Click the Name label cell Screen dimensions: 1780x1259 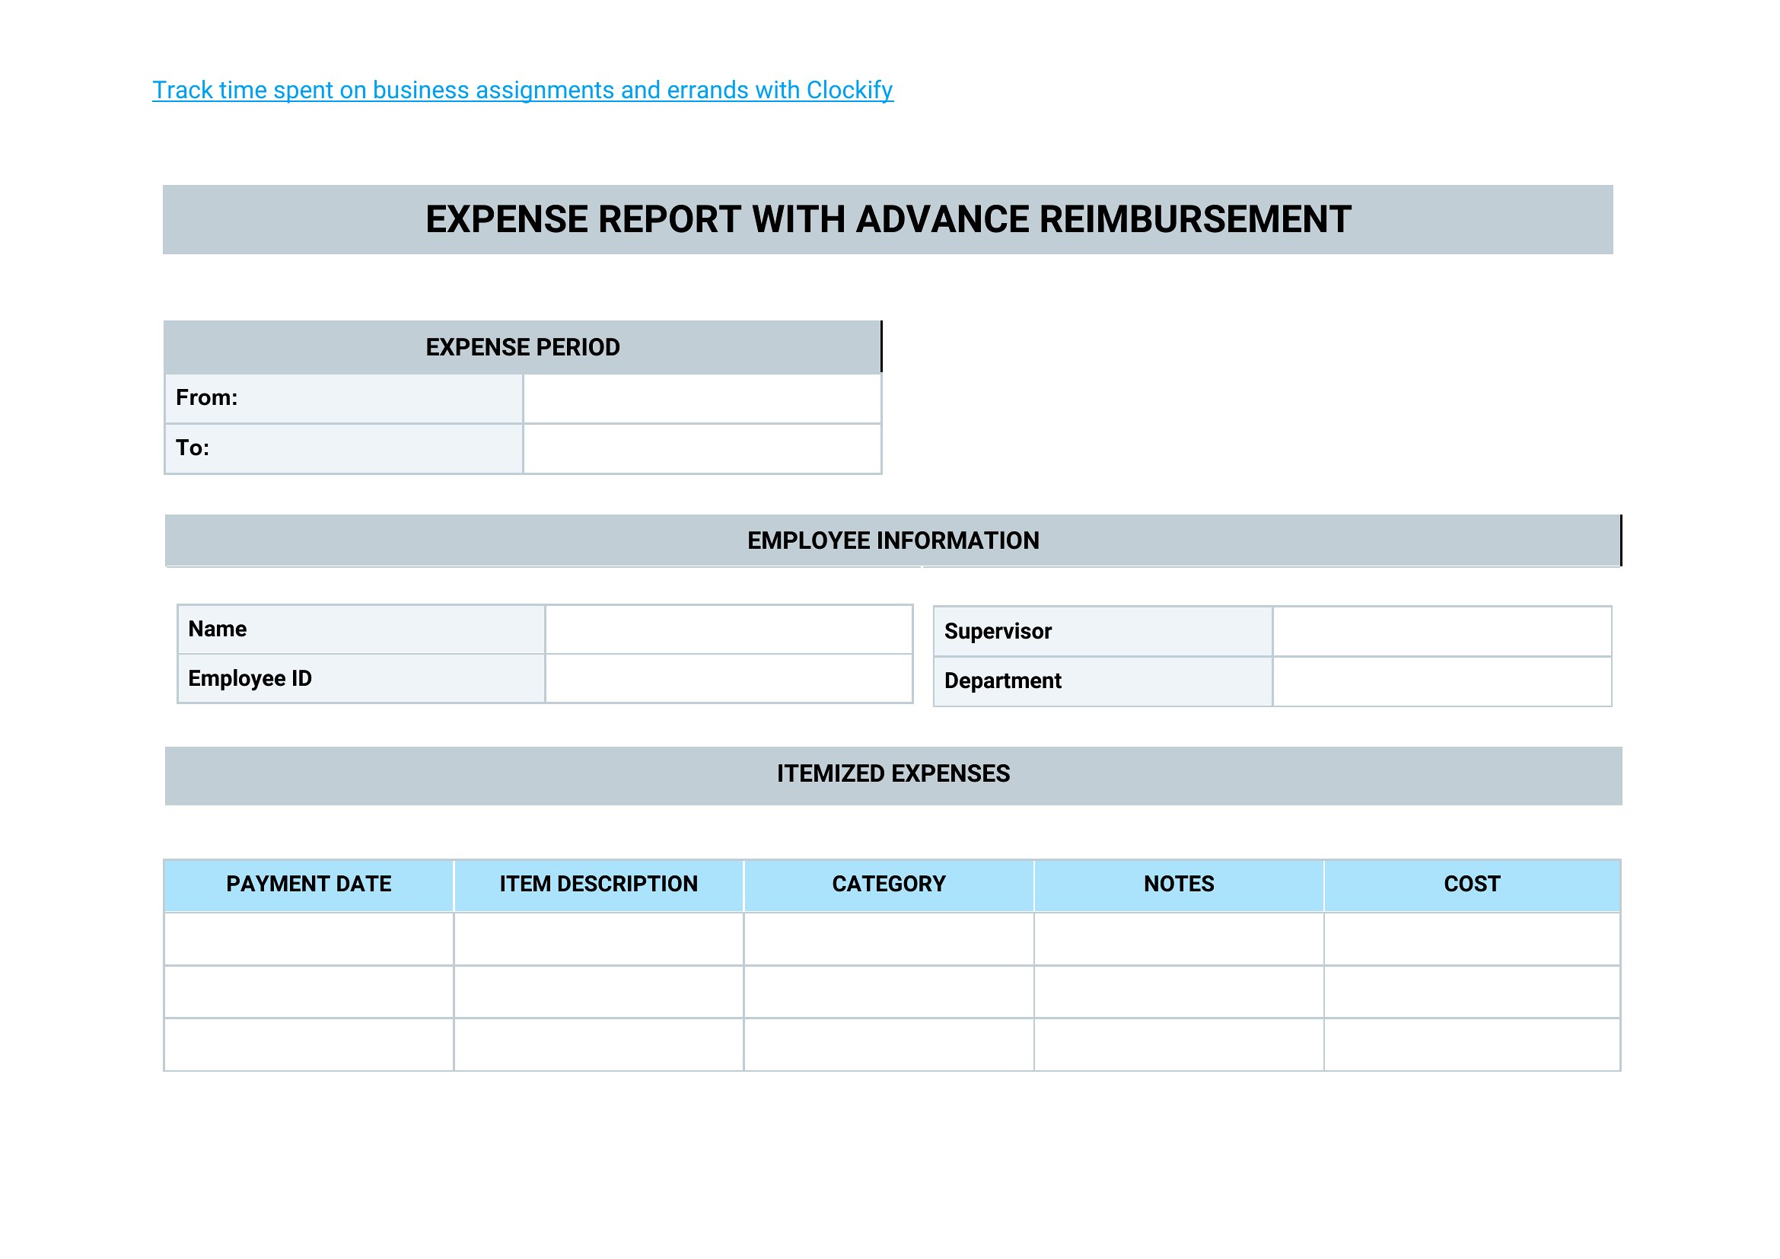point(361,629)
